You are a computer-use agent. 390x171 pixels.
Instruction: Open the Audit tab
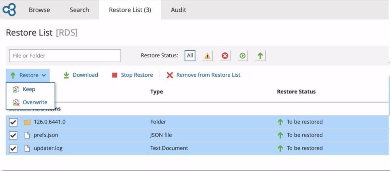(179, 10)
